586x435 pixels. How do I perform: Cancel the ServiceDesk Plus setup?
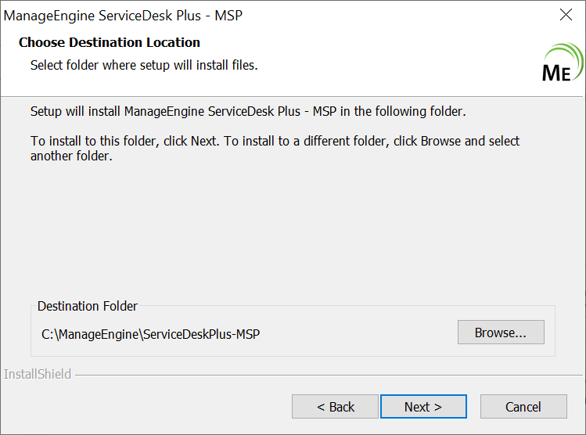coord(523,407)
